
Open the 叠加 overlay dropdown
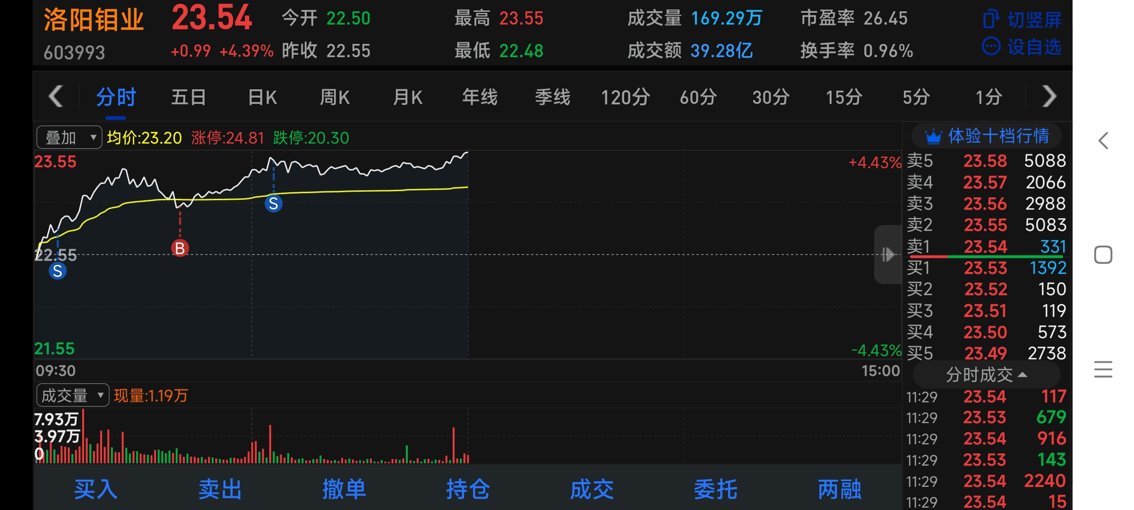(x=69, y=138)
